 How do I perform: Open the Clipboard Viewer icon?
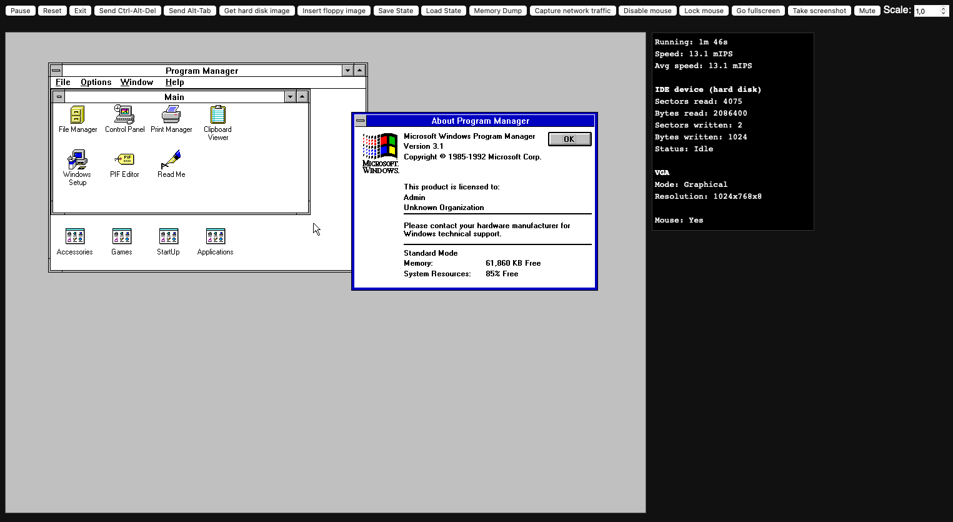click(x=217, y=116)
